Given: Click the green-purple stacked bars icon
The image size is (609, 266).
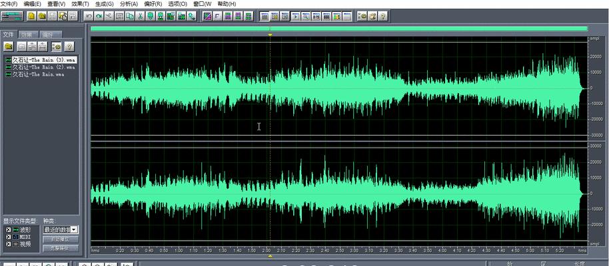Looking at the screenshot, I should tap(228, 16).
